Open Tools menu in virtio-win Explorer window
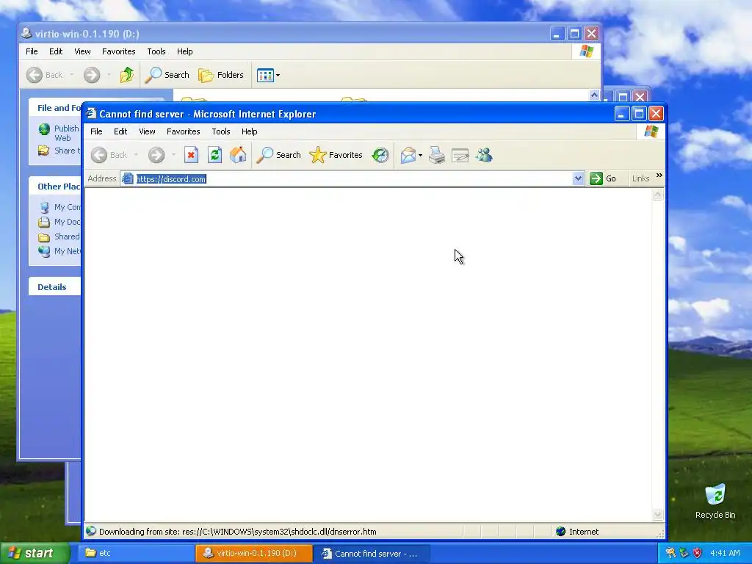The height and width of the screenshot is (564, 752). click(x=156, y=51)
